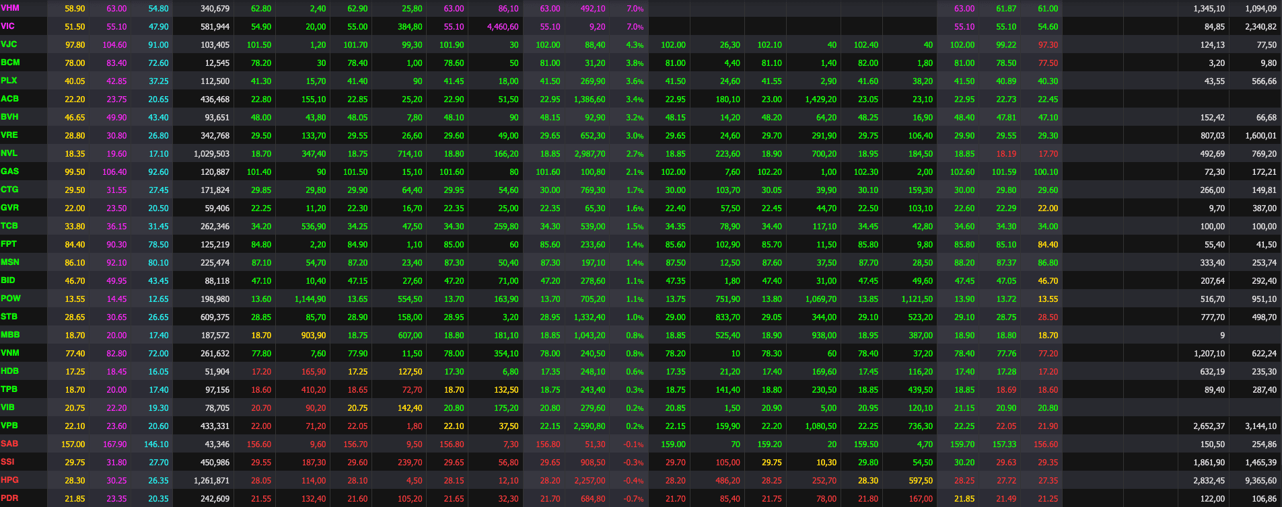
Task: Click the 1,207,10 value in VNM row
Action: coord(1209,354)
